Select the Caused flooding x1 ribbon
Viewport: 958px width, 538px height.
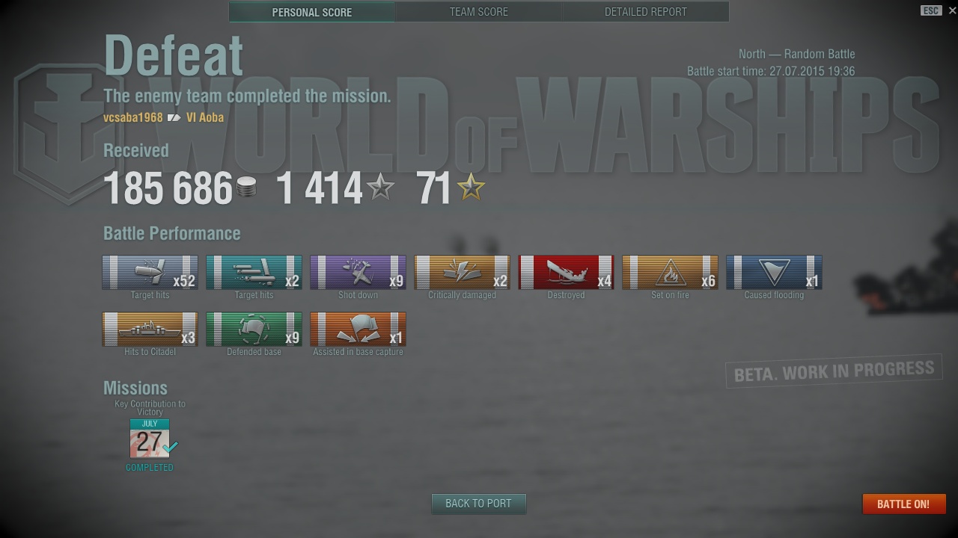pyautogui.click(x=774, y=272)
